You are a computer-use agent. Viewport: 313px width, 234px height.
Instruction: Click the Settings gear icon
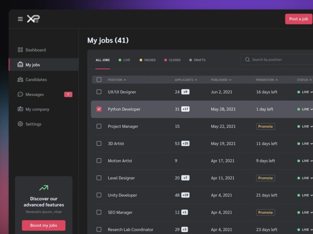coord(20,124)
